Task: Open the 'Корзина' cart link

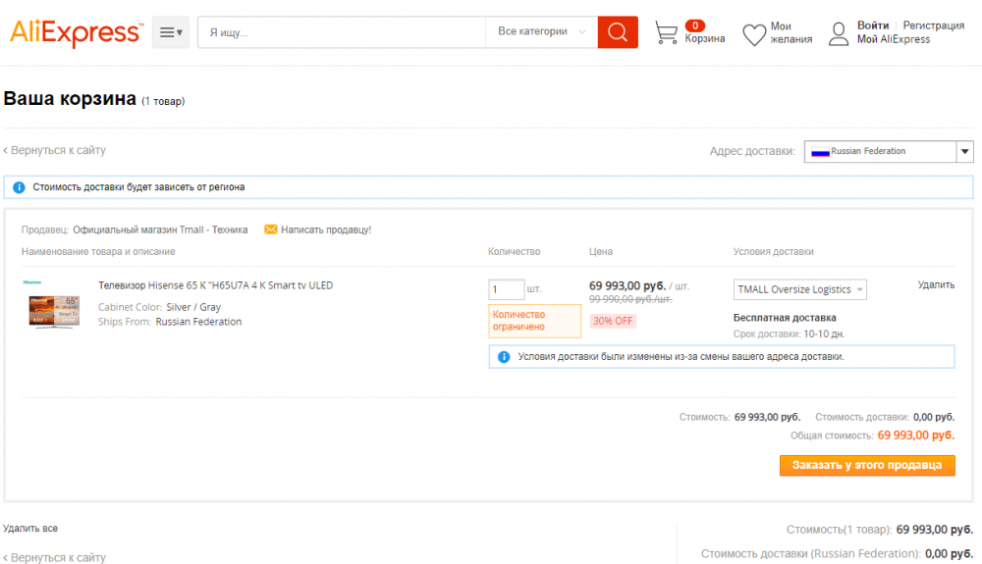Action: (704, 39)
